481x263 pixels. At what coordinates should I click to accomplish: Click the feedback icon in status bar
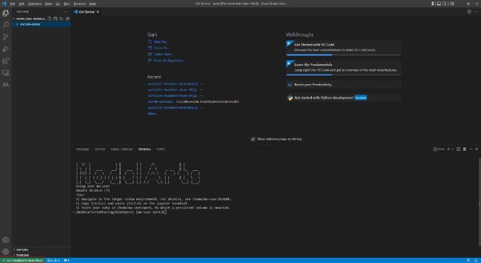click(x=468, y=260)
